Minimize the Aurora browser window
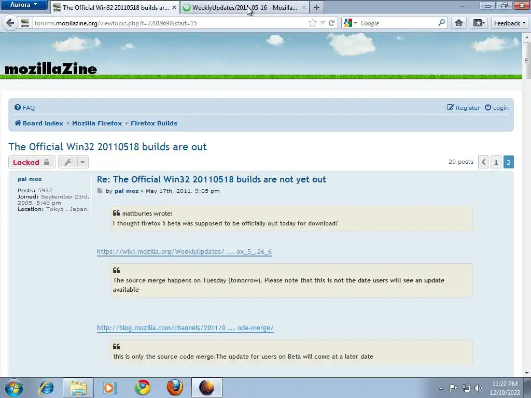Viewport: 531px width, 398px height. (x=487, y=5)
